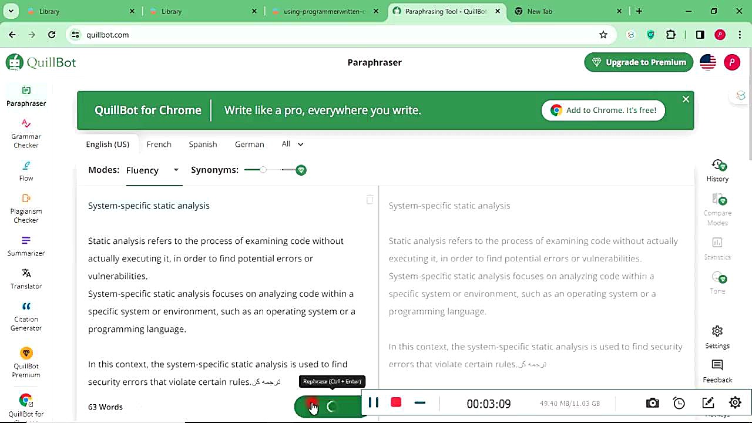This screenshot has width=752, height=423.
Task: Open the Translator tool
Action: tap(26, 279)
